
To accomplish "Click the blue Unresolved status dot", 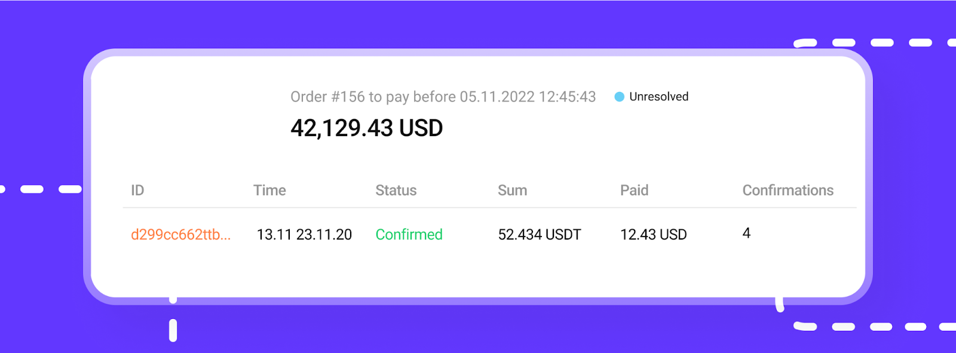I will point(620,97).
